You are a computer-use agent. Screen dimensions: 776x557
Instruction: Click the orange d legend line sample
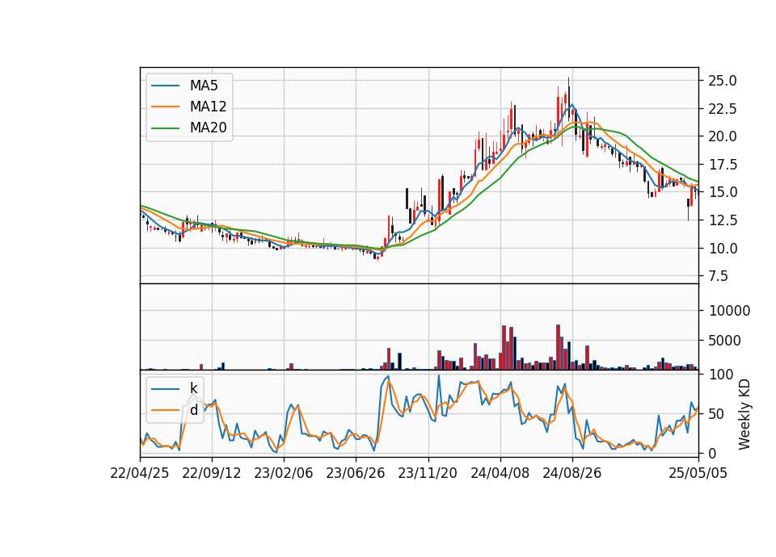click(x=165, y=410)
